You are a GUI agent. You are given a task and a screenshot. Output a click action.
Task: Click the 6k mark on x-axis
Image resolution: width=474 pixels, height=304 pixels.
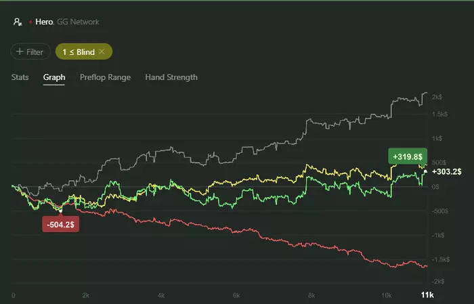pyautogui.click(x=236, y=296)
